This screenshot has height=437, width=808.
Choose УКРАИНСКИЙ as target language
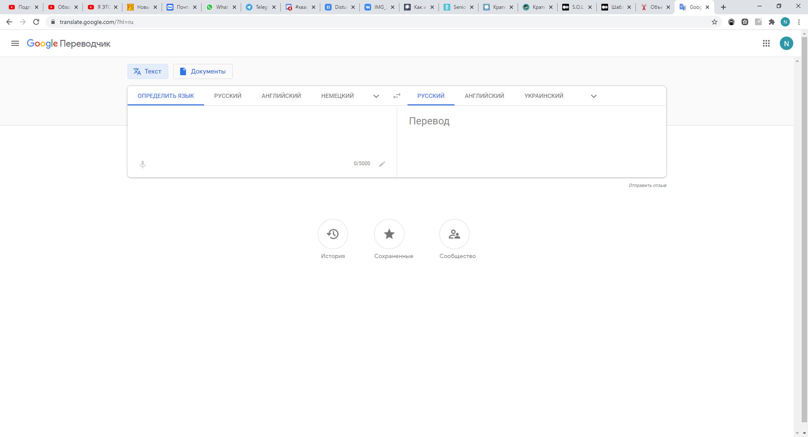(544, 96)
